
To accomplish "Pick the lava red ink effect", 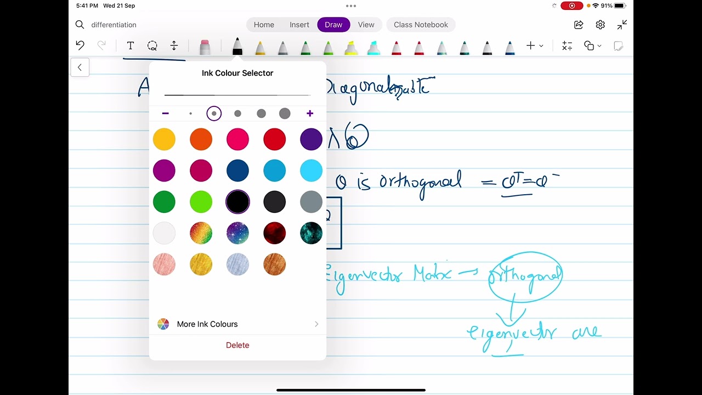I will click(x=274, y=233).
